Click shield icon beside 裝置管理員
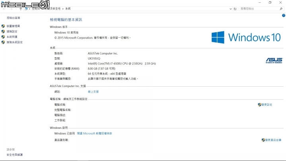Viewport: 286px width, 161px height. click(3, 26)
